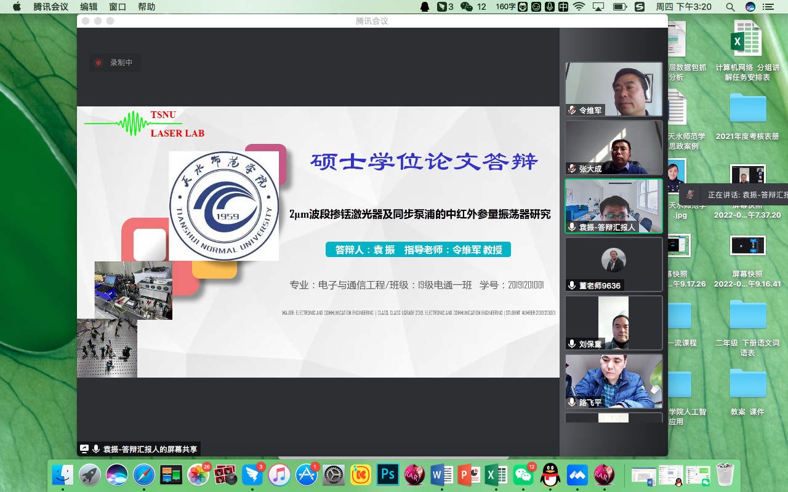Open the 腾讯会议 menu

(50, 7)
